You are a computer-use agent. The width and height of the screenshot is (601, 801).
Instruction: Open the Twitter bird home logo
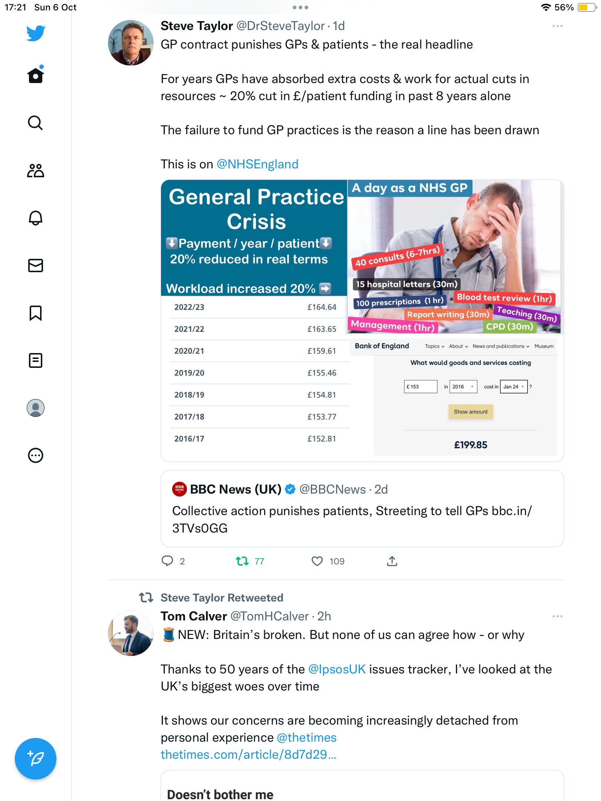[x=36, y=33]
